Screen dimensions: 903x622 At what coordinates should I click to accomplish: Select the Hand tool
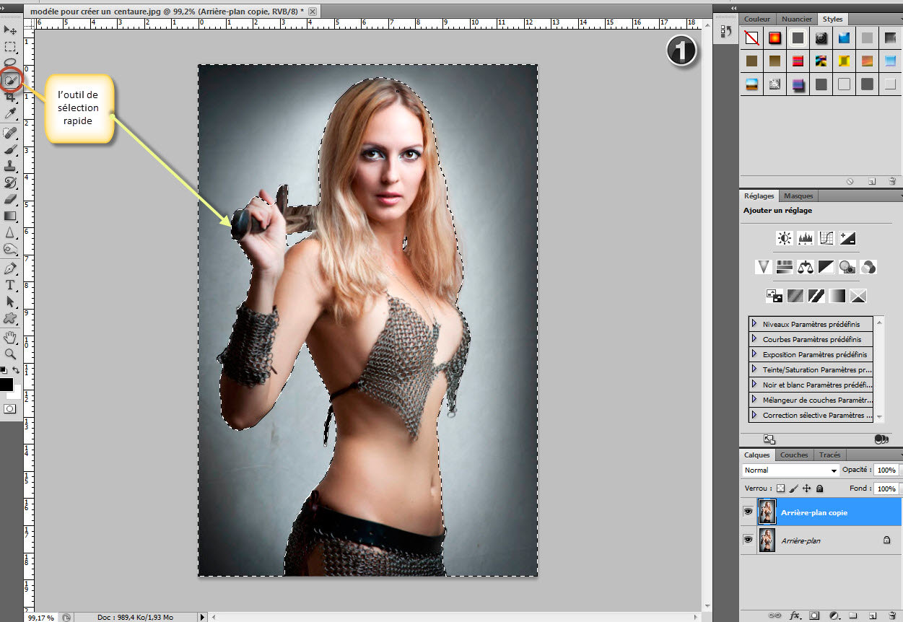pos(10,337)
